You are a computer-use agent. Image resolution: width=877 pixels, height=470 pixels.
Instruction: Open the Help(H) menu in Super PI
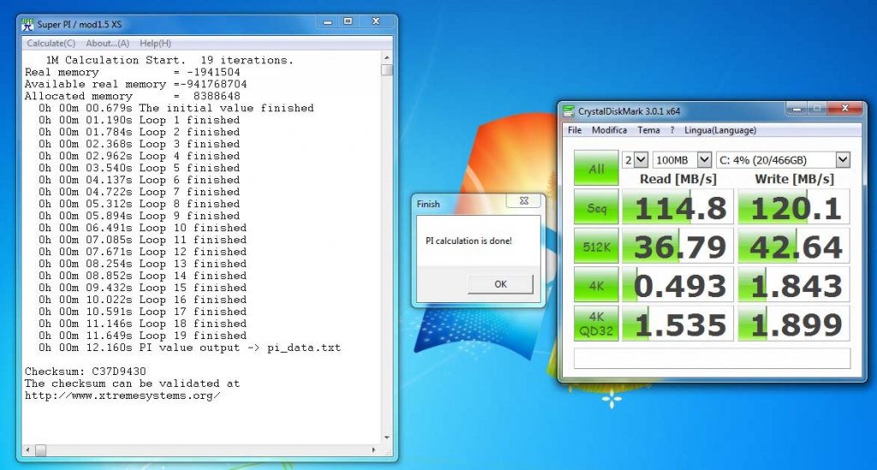click(156, 43)
